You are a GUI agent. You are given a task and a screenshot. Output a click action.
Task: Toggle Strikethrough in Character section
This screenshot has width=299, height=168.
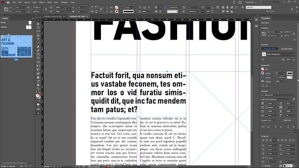tap(293, 127)
